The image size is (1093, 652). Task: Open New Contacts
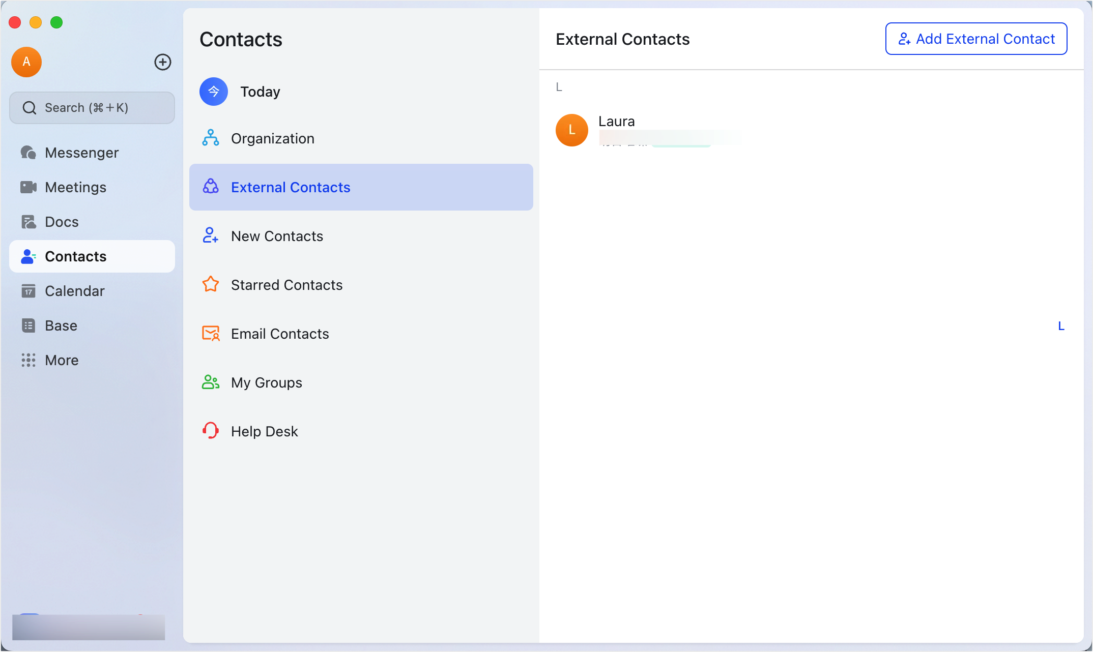[277, 235]
